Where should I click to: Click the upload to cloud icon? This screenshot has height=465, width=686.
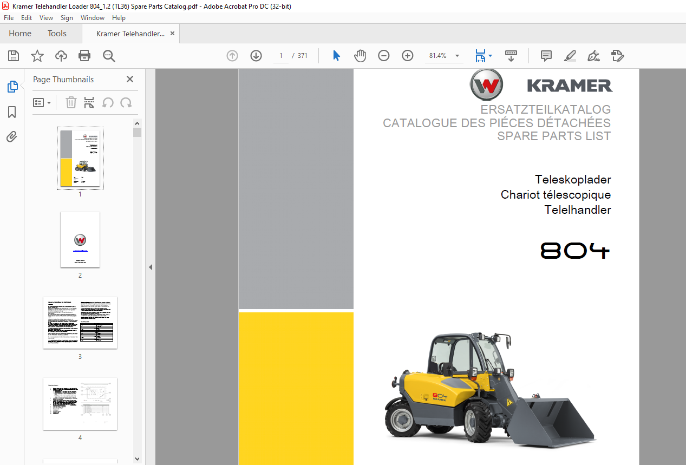61,56
